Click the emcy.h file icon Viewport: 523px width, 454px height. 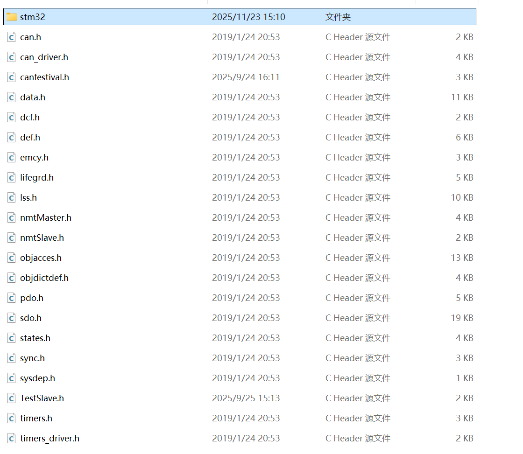[12, 157]
